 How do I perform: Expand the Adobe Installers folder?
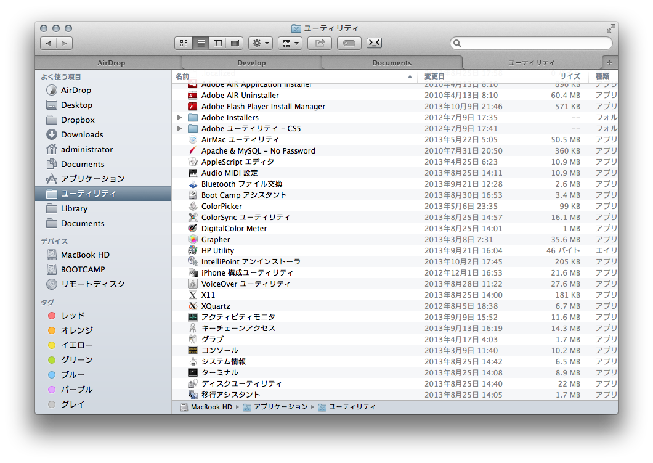180,117
